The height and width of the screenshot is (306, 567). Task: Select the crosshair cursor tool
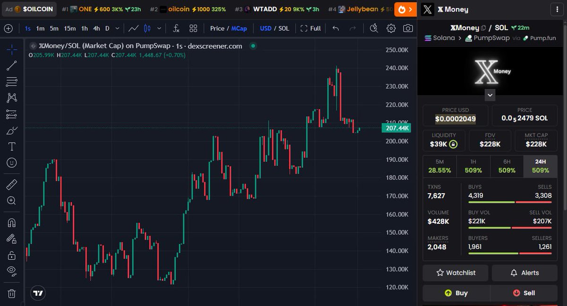(x=12, y=49)
